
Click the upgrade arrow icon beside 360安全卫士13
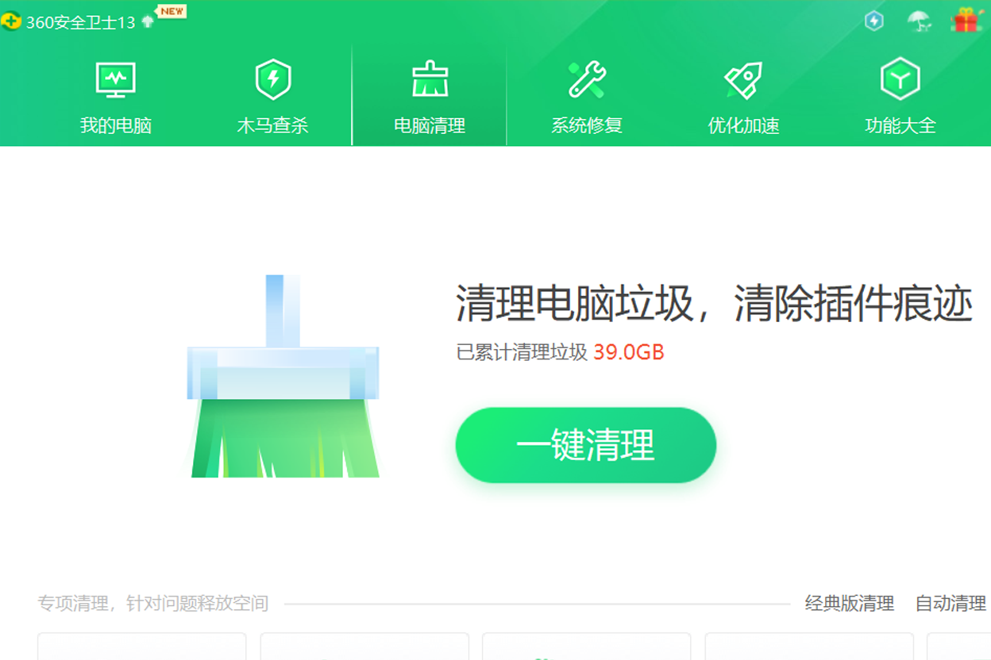[x=148, y=21]
